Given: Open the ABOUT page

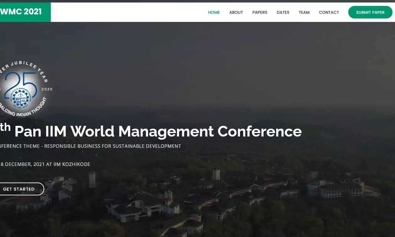Looking at the screenshot, I should [x=236, y=12].
